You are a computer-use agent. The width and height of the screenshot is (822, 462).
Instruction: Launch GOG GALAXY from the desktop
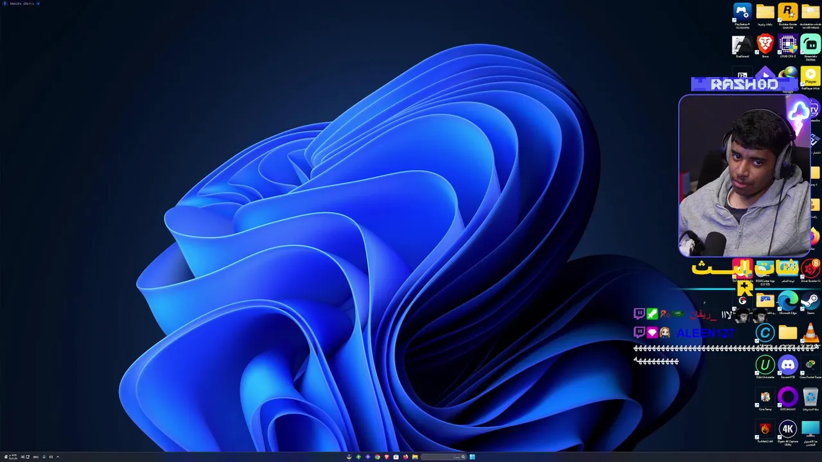coord(788,397)
